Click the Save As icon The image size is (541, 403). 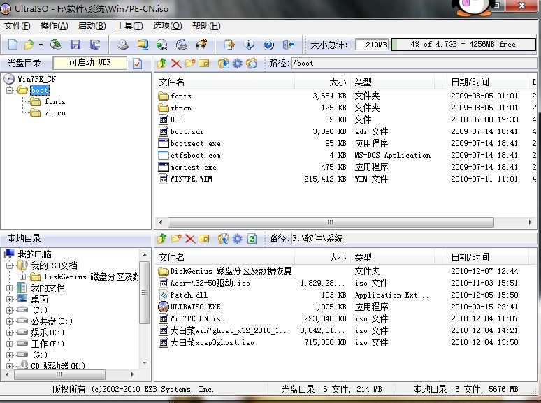pyautogui.click(x=95, y=45)
